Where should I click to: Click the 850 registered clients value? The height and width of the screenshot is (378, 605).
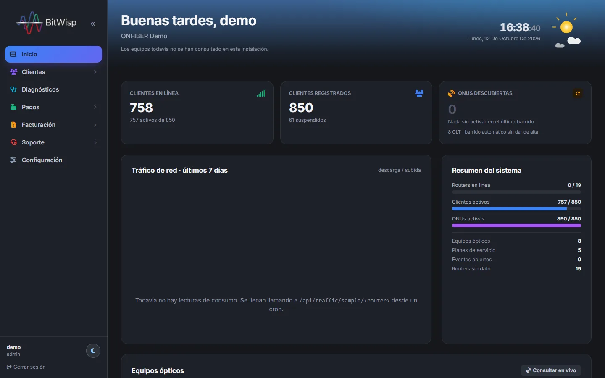tap(301, 108)
